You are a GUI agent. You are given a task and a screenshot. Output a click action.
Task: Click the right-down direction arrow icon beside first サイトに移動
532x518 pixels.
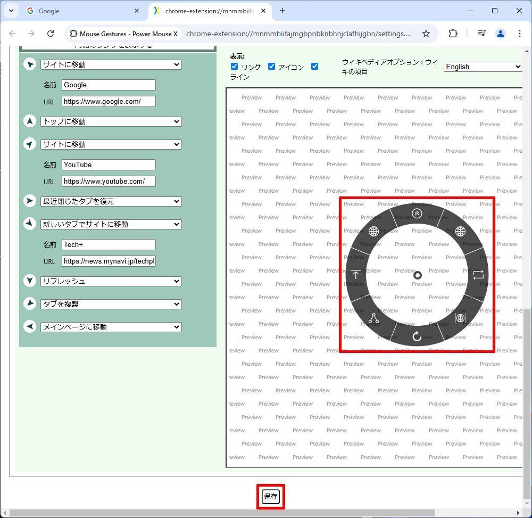[30, 64]
